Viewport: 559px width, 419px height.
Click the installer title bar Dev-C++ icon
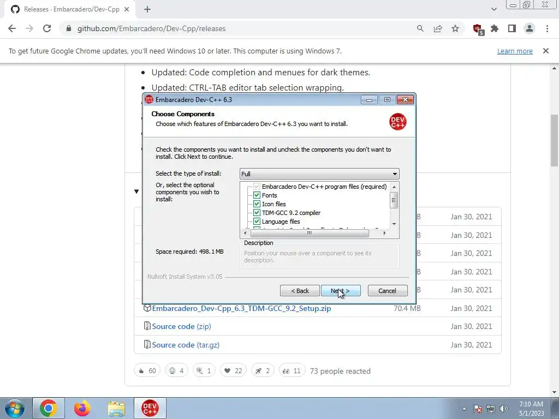[x=149, y=100]
